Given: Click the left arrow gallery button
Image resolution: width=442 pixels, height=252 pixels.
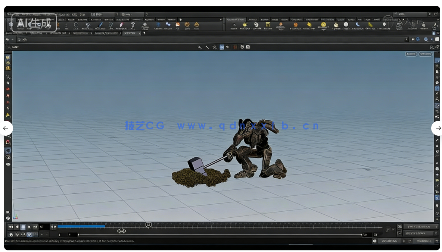Looking at the screenshot, I should coord(6,128).
